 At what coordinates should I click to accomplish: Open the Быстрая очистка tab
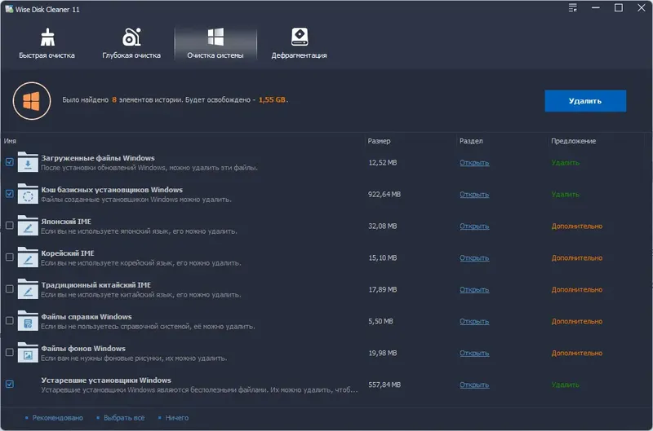(x=47, y=44)
